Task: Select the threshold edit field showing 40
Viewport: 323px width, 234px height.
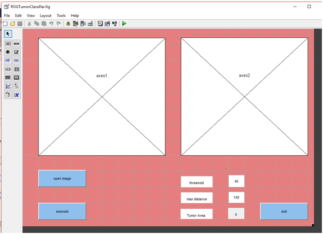Action: pos(237,181)
